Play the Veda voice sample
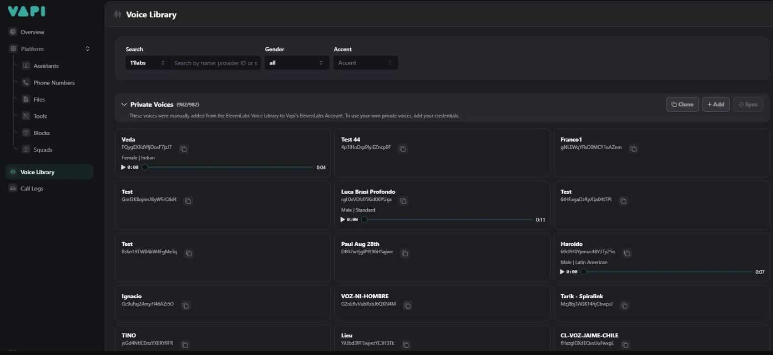The image size is (773, 355). [123, 168]
